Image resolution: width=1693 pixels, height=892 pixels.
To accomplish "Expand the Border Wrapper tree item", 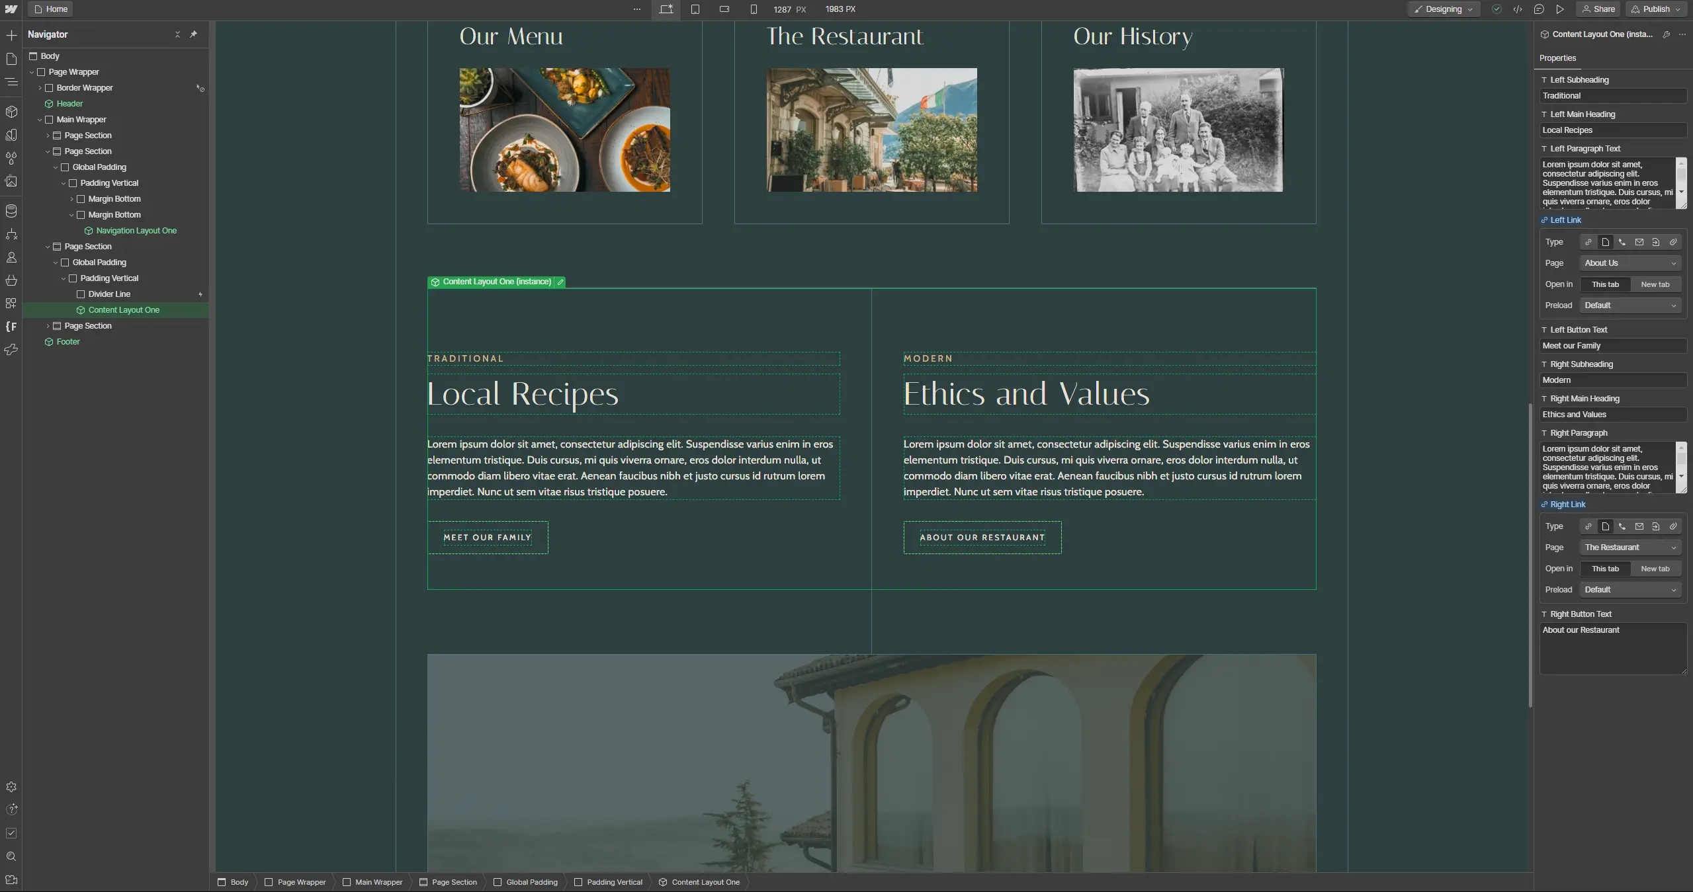I will 40,88.
